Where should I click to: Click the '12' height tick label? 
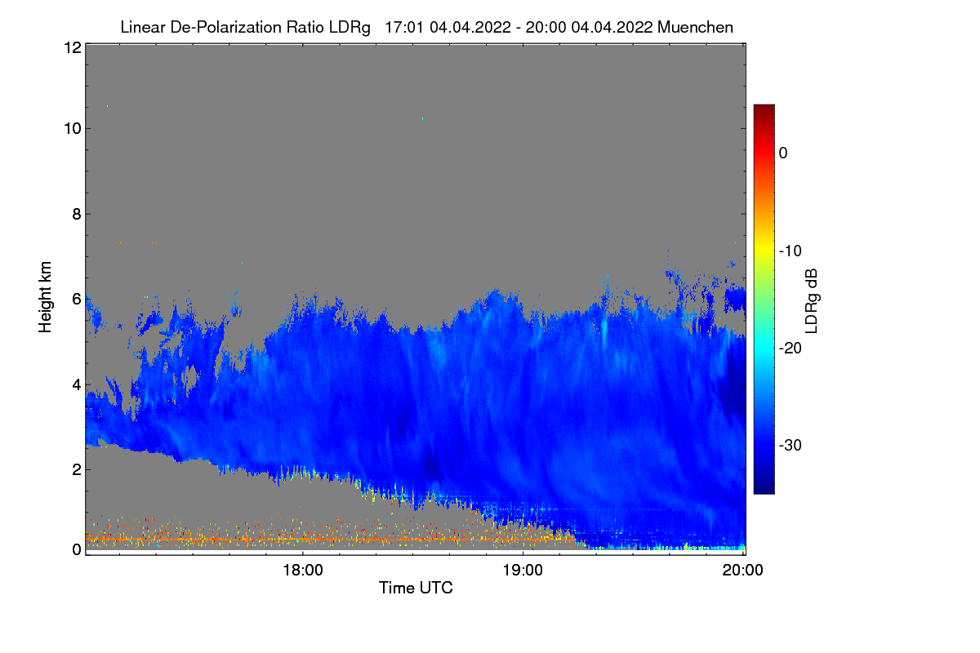coord(72,47)
